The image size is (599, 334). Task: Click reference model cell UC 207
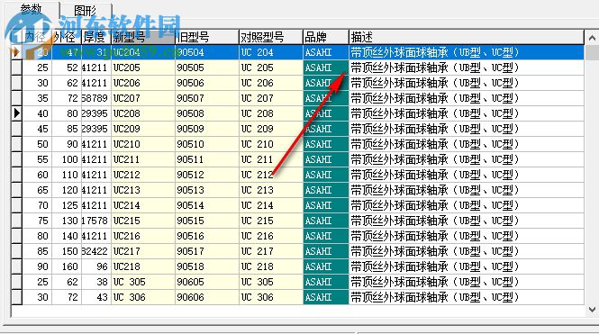click(x=271, y=98)
